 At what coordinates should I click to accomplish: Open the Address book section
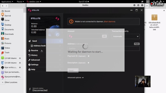point(46,46)
